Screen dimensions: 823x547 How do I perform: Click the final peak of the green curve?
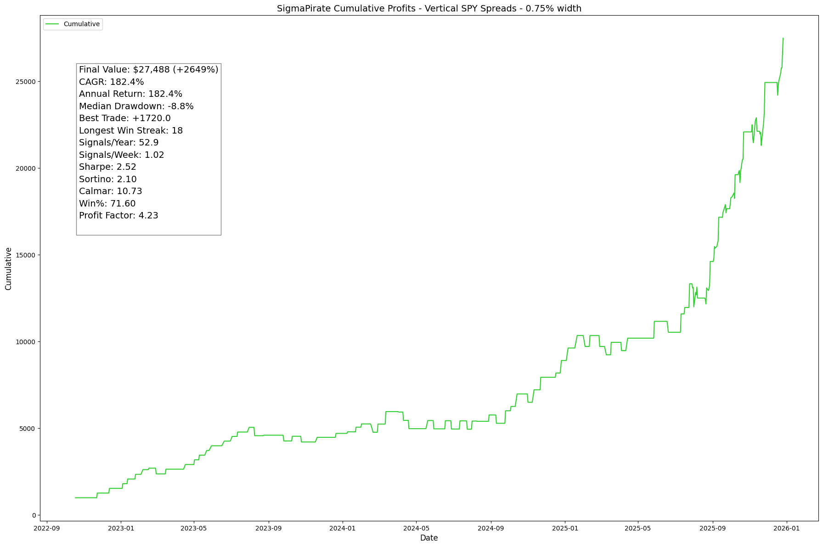[x=783, y=39]
